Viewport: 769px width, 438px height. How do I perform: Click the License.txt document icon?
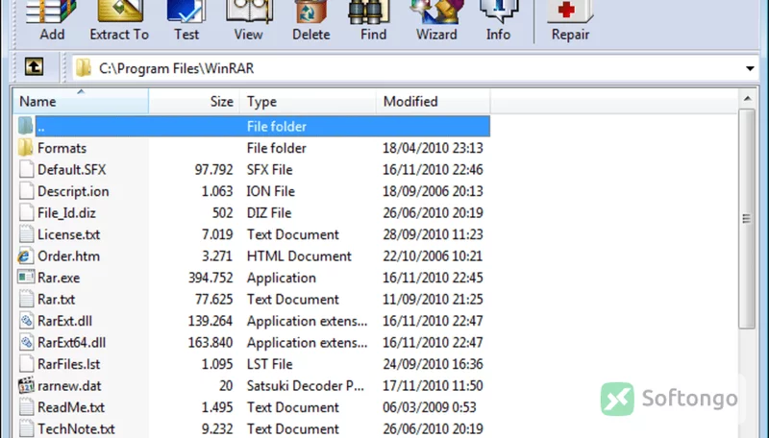tap(26, 234)
